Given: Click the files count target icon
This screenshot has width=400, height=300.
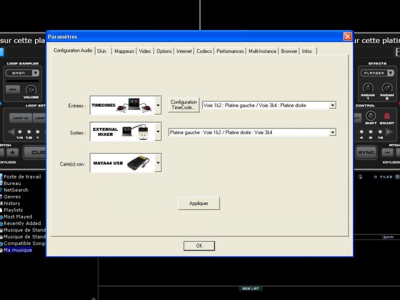Looking at the screenshot, I should (397, 176).
